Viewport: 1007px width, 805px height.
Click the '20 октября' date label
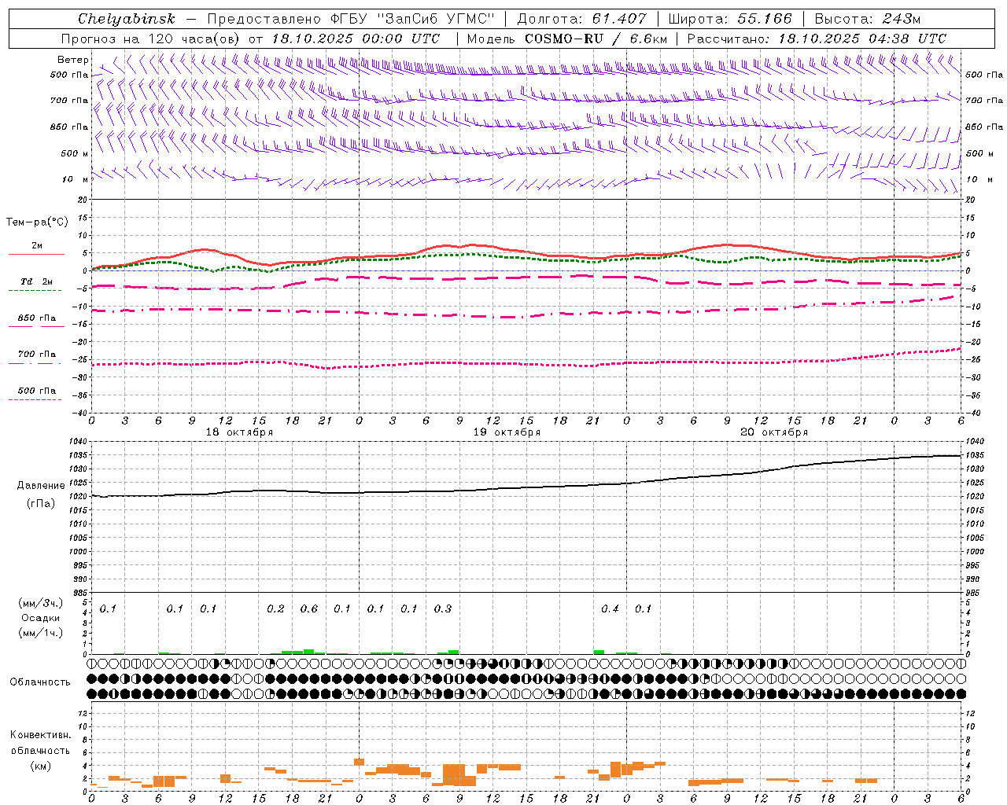pos(774,432)
